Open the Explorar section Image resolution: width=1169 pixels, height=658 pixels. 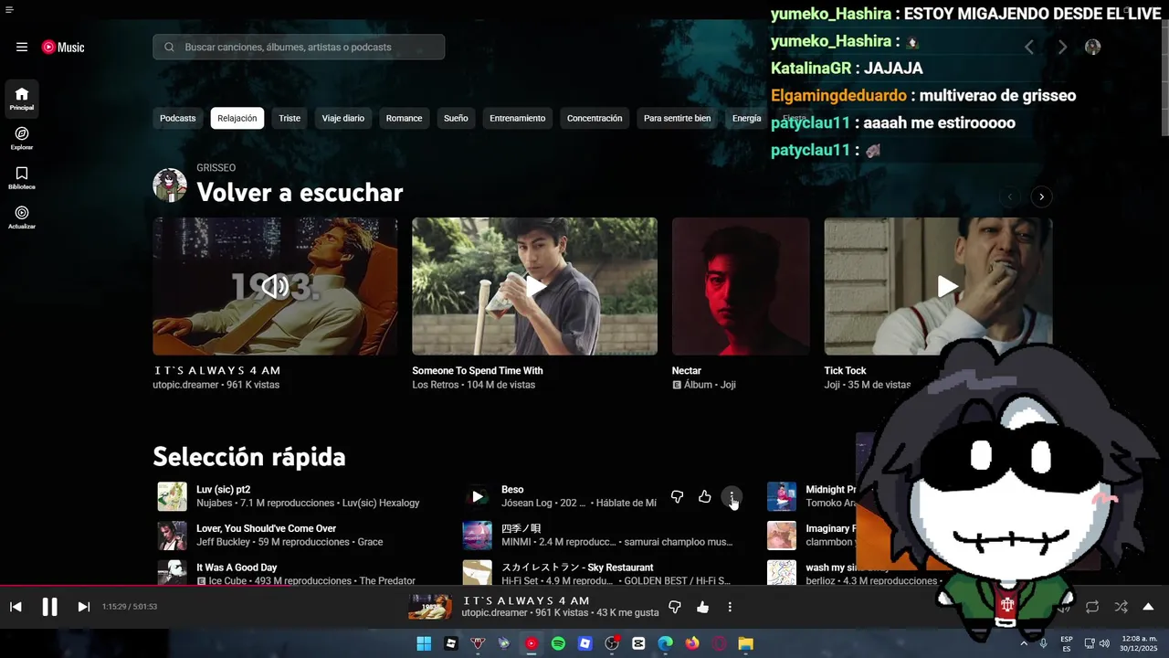click(22, 138)
